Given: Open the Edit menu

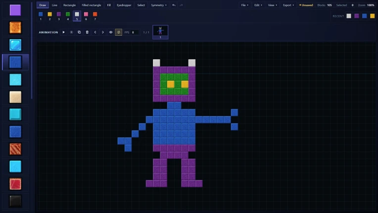Looking at the screenshot, I should 258,5.
